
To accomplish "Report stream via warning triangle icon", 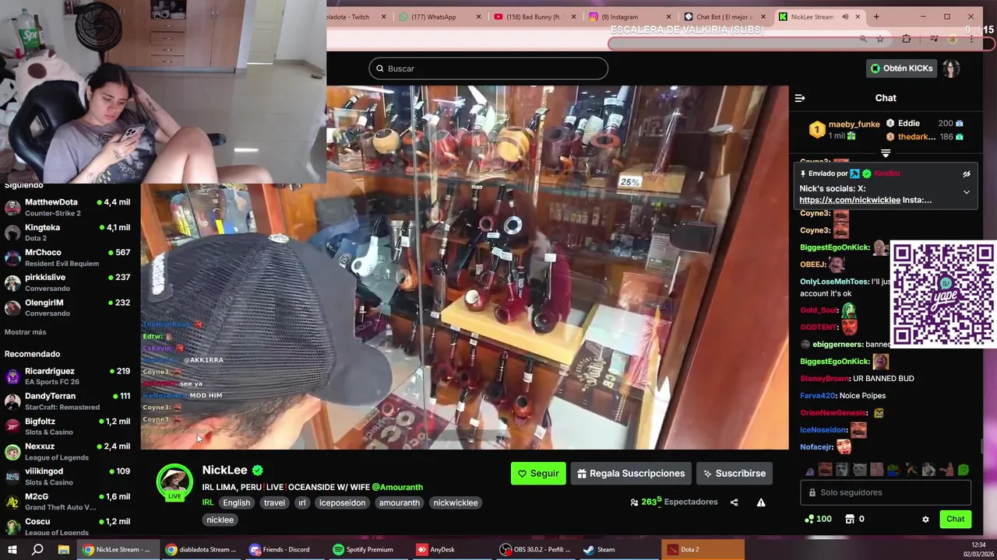I will [761, 502].
